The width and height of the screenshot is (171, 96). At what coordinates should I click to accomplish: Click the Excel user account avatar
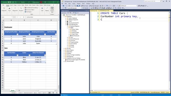pos(41,2)
